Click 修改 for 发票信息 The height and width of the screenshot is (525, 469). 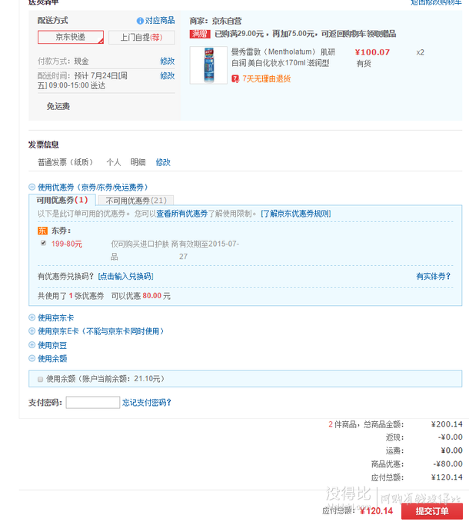click(163, 162)
